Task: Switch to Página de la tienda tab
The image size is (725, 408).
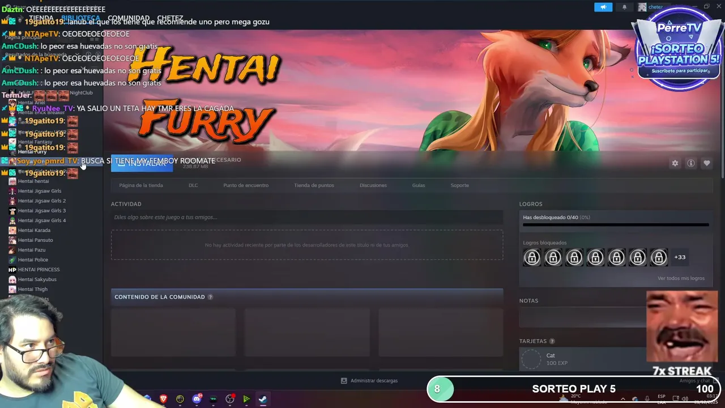Action: tap(141, 185)
